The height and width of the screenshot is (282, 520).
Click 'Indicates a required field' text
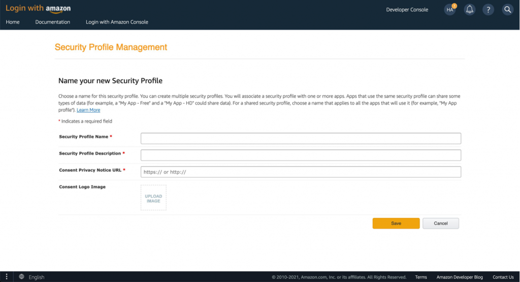point(86,121)
